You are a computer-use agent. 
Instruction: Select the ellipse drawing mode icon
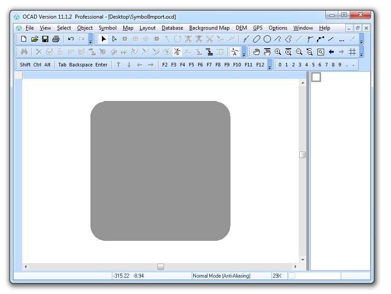pos(257,39)
